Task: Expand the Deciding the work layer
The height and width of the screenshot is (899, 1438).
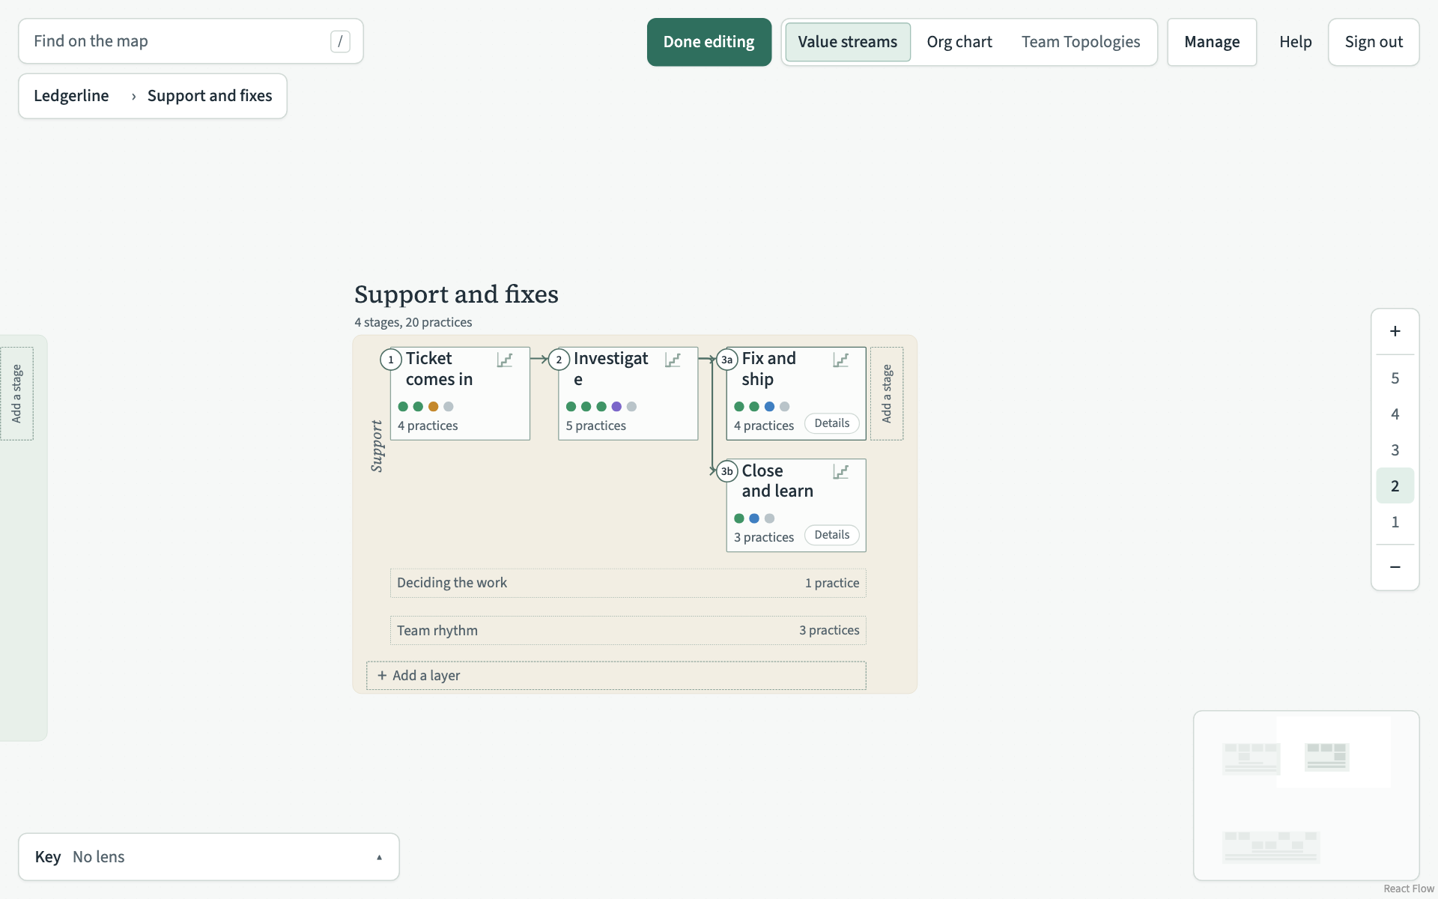Action: 628,583
